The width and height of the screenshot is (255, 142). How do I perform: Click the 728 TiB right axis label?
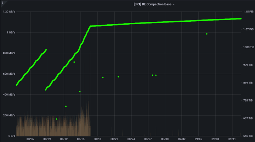point(248,100)
